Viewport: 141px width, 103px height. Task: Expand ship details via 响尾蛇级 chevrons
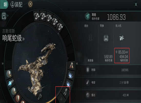click(x=23, y=39)
